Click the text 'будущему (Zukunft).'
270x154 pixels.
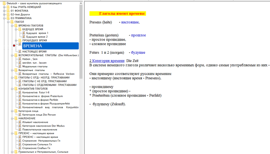click(109, 104)
